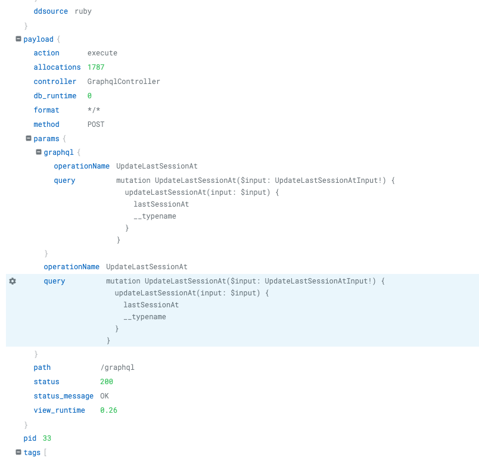Select the pid value 33
The image size is (479, 458).
click(x=47, y=438)
